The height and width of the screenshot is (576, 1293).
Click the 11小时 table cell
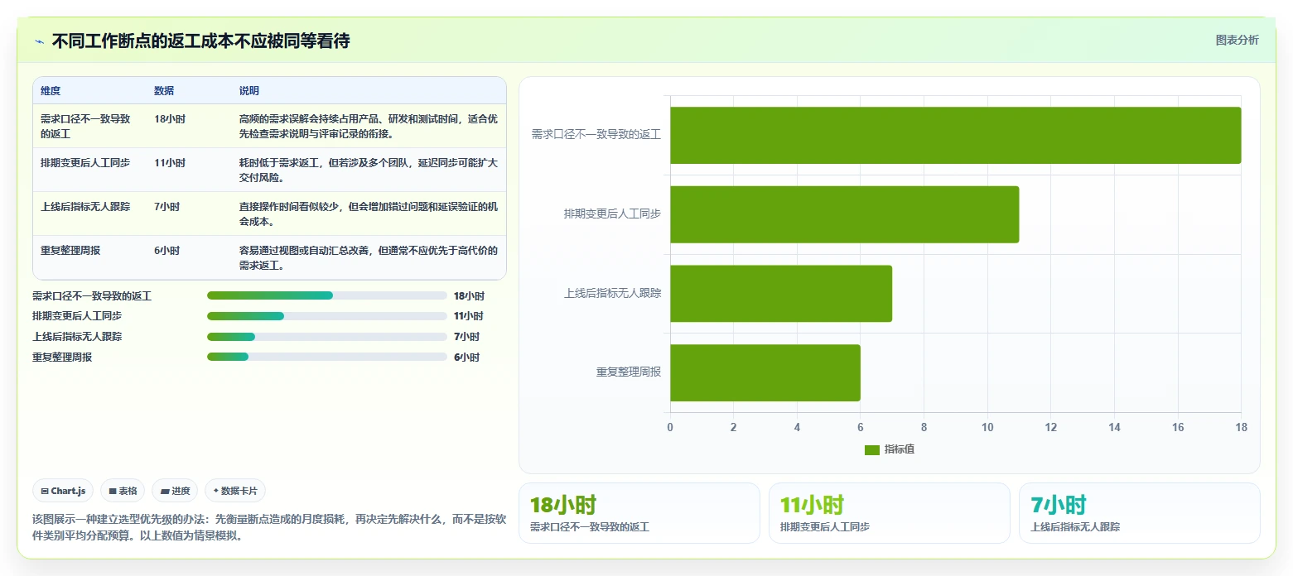point(170,163)
